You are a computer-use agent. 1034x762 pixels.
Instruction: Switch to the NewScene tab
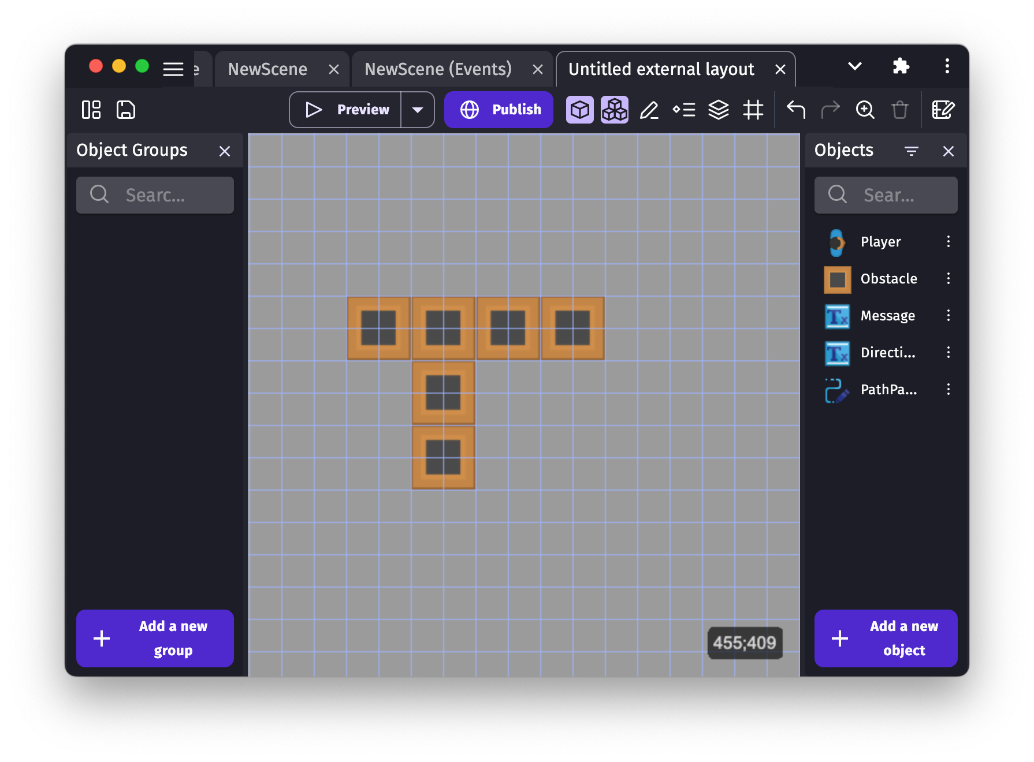[267, 69]
